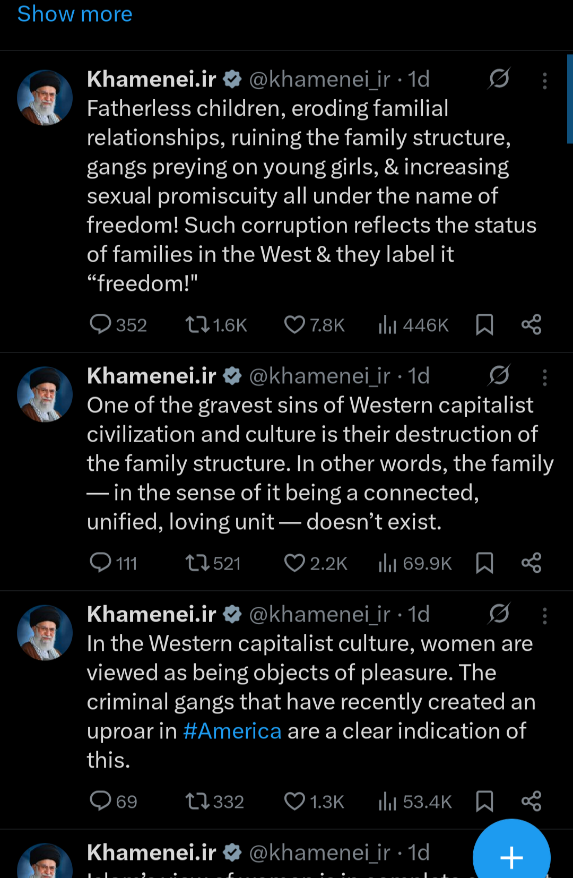573x878 pixels.
Task: Open the first tweet's profile avatar
Action: pyautogui.click(x=45, y=98)
